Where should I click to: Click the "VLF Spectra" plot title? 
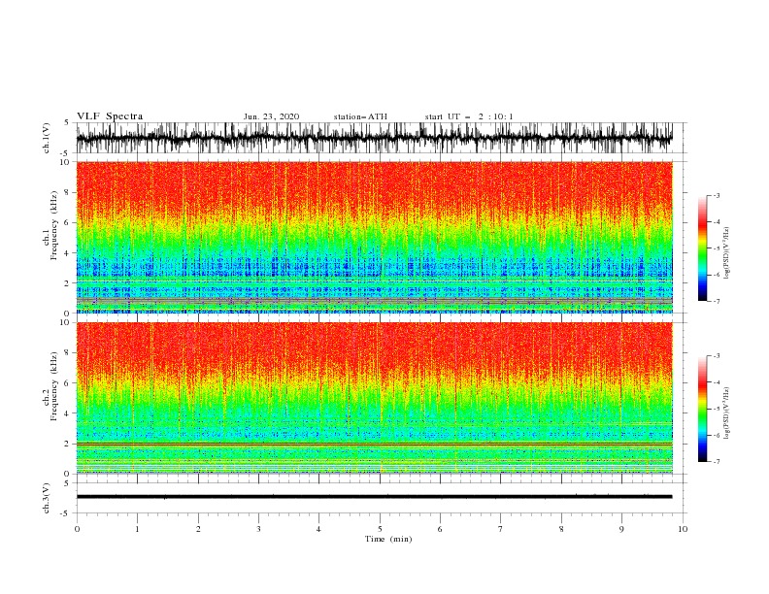110,116
